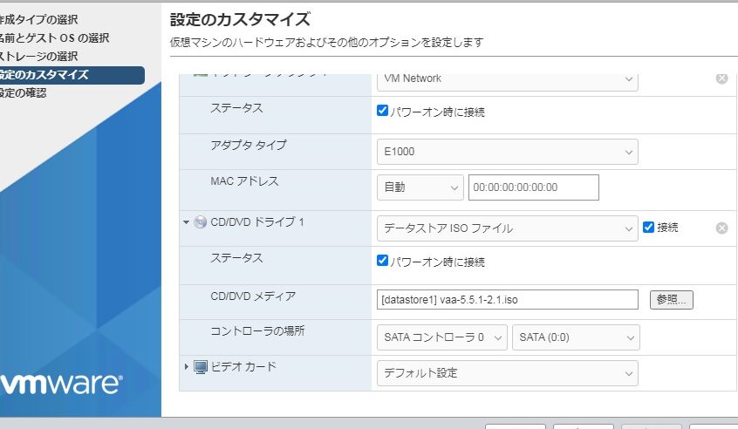Screen dimensions: 738x429
Task: Click the 設定のカスタマイズ heading
Action: tap(240, 20)
